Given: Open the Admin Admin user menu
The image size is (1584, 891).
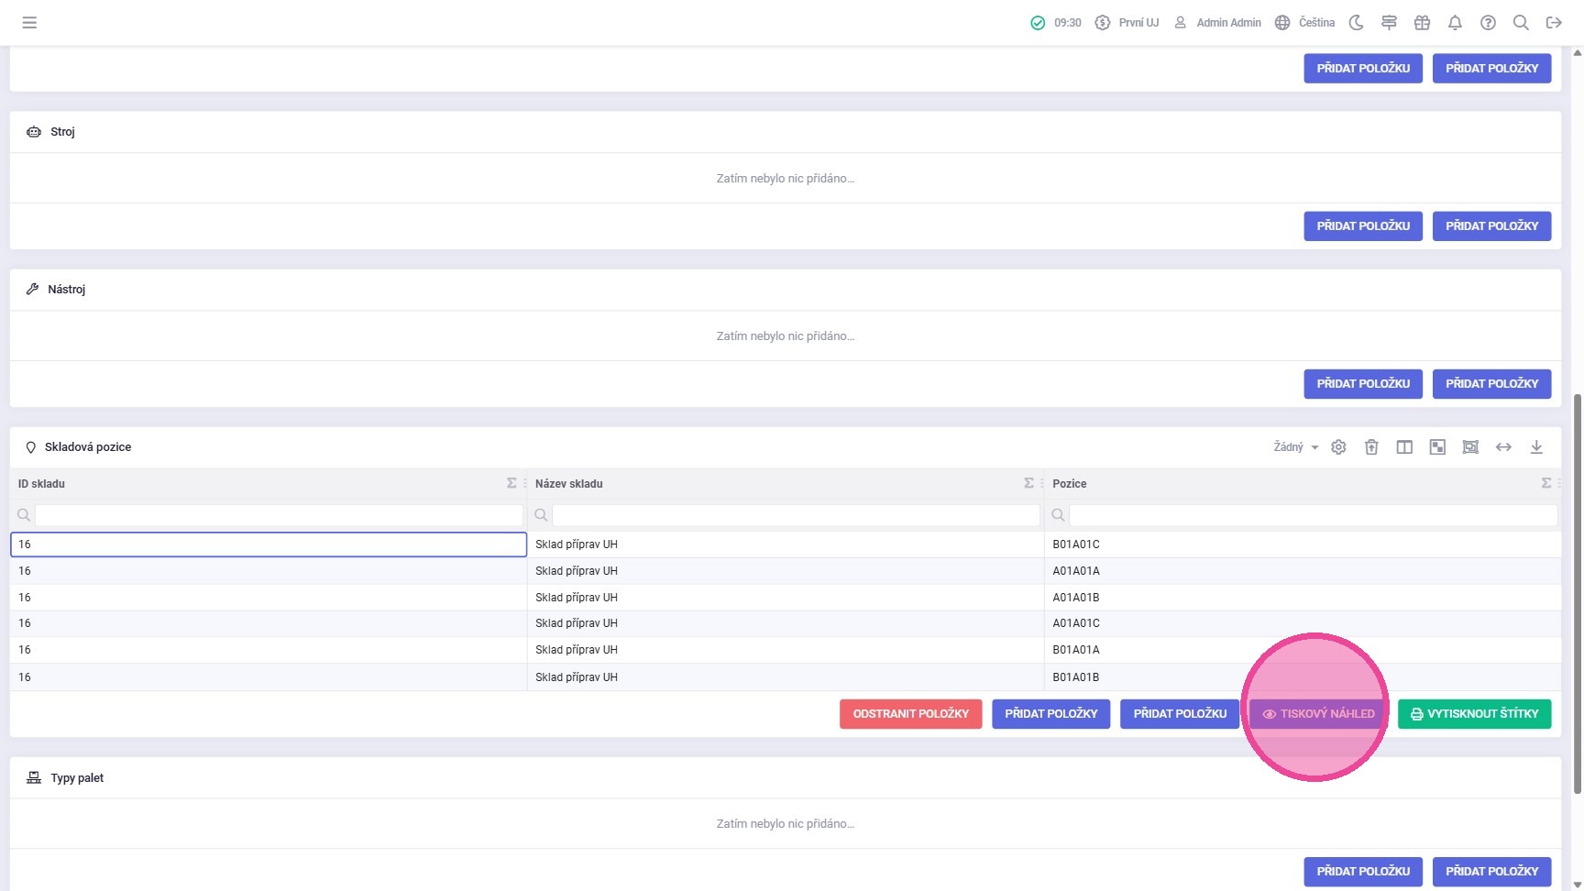Looking at the screenshot, I should [x=1218, y=23].
